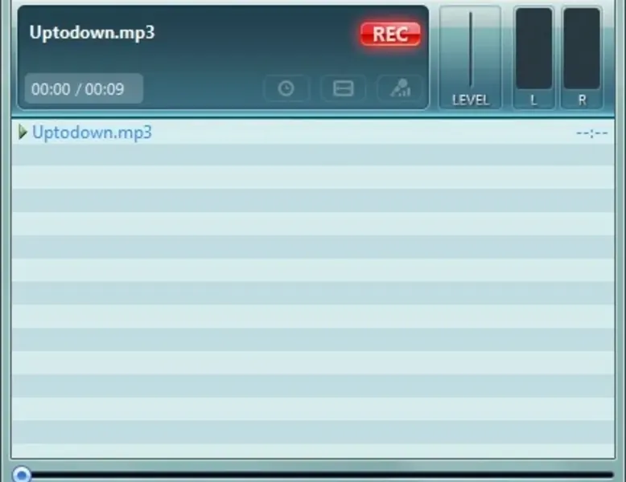Screen dimensions: 626x482
Task: Open the timer clock icon
Action: click(286, 88)
